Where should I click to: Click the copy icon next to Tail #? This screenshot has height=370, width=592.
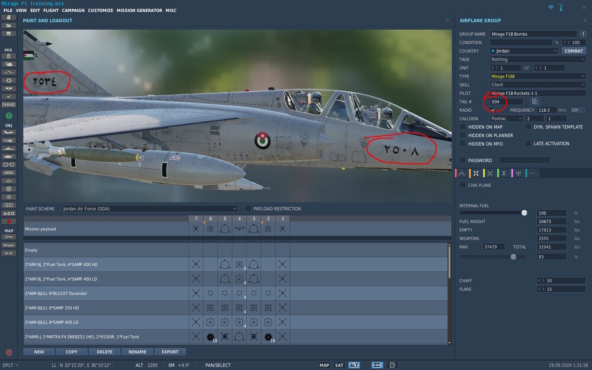point(535,102)
